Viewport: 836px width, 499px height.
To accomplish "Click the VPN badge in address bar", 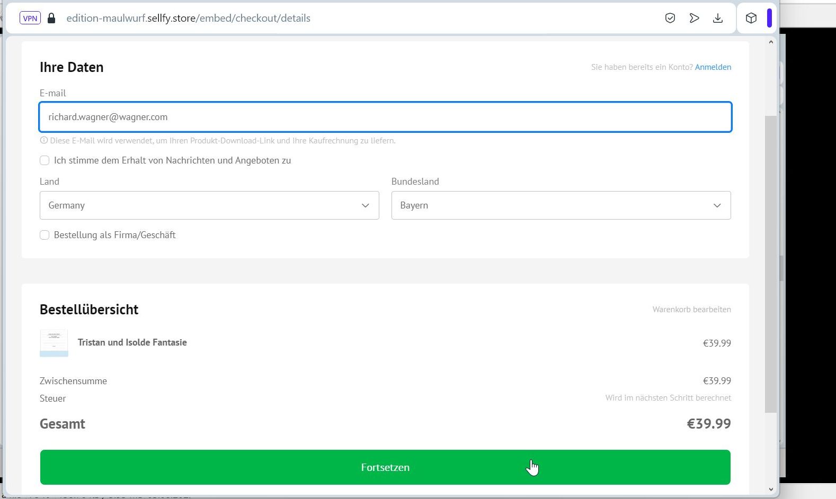I will pos(30,18).
